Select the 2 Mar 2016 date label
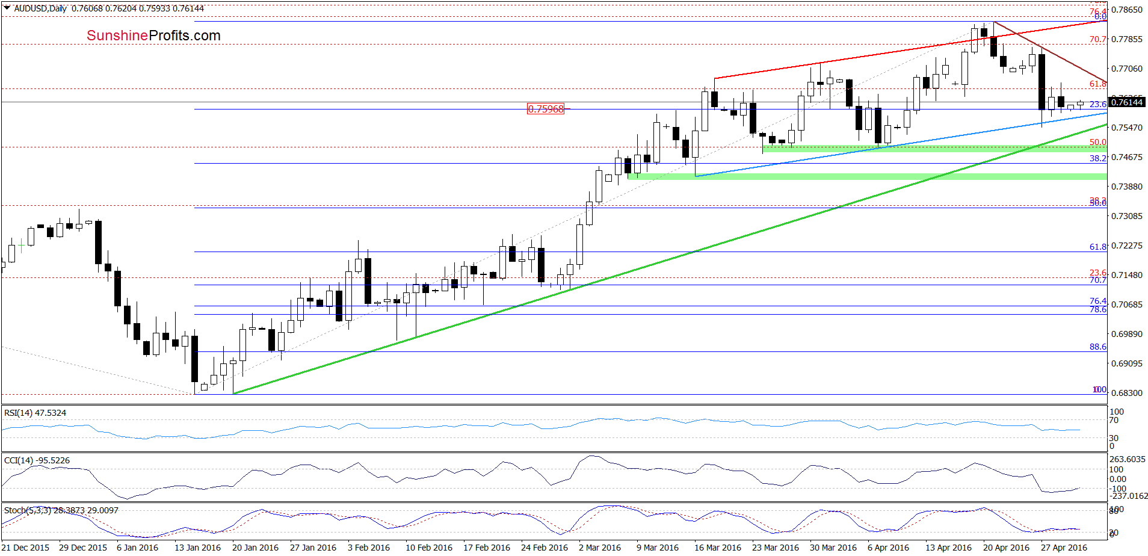The width and height of the screenshot is (1148, 556). (600, 548)
